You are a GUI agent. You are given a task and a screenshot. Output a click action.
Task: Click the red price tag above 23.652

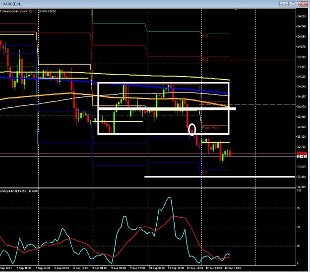(302, 153)
